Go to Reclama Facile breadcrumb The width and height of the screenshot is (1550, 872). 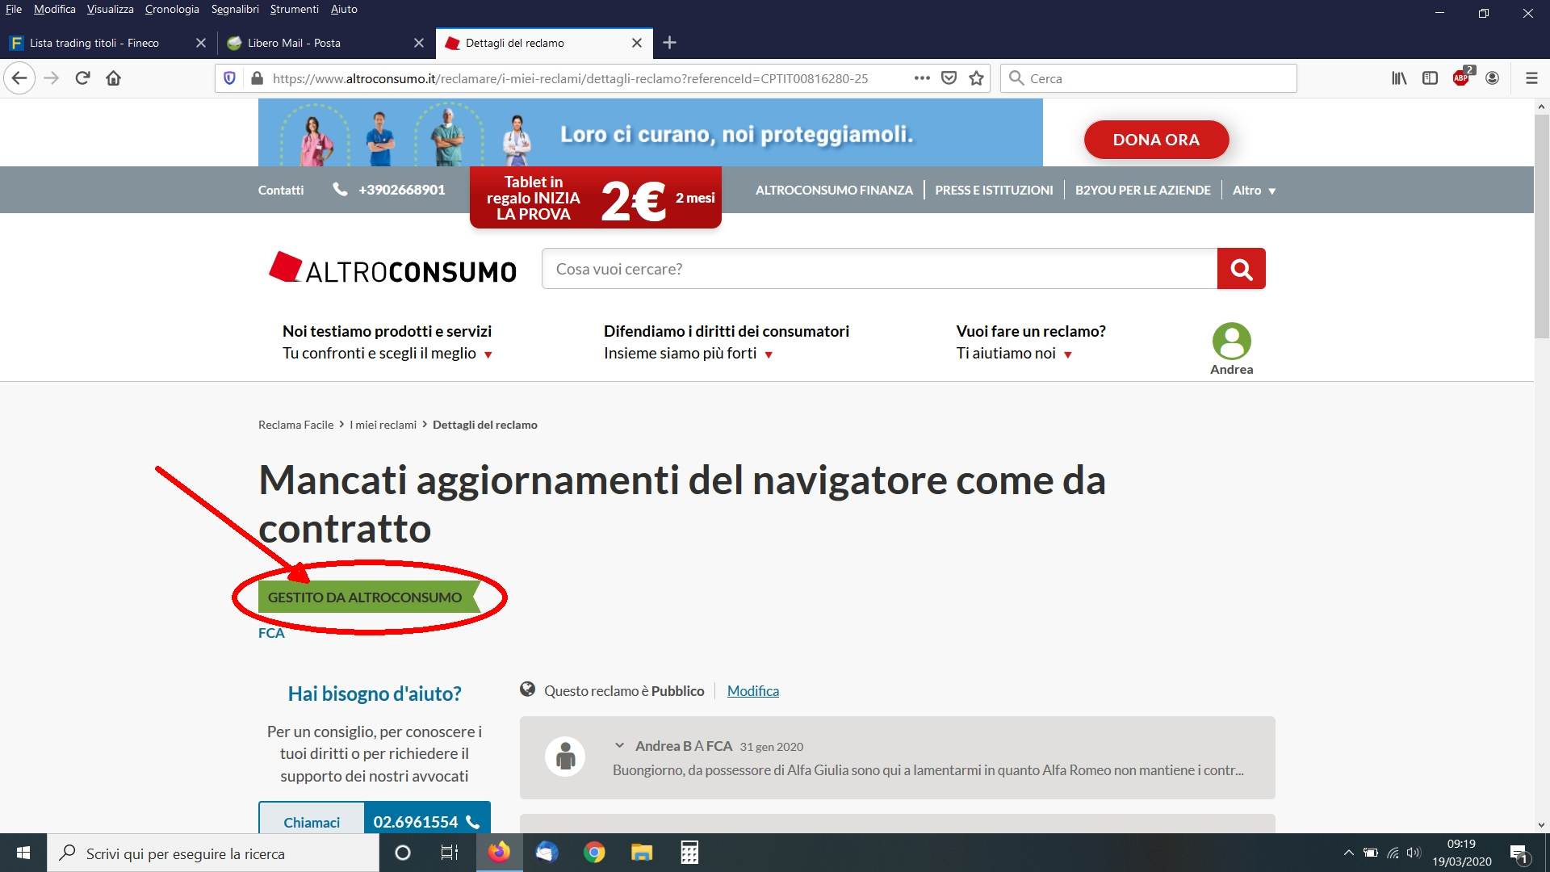295,425
